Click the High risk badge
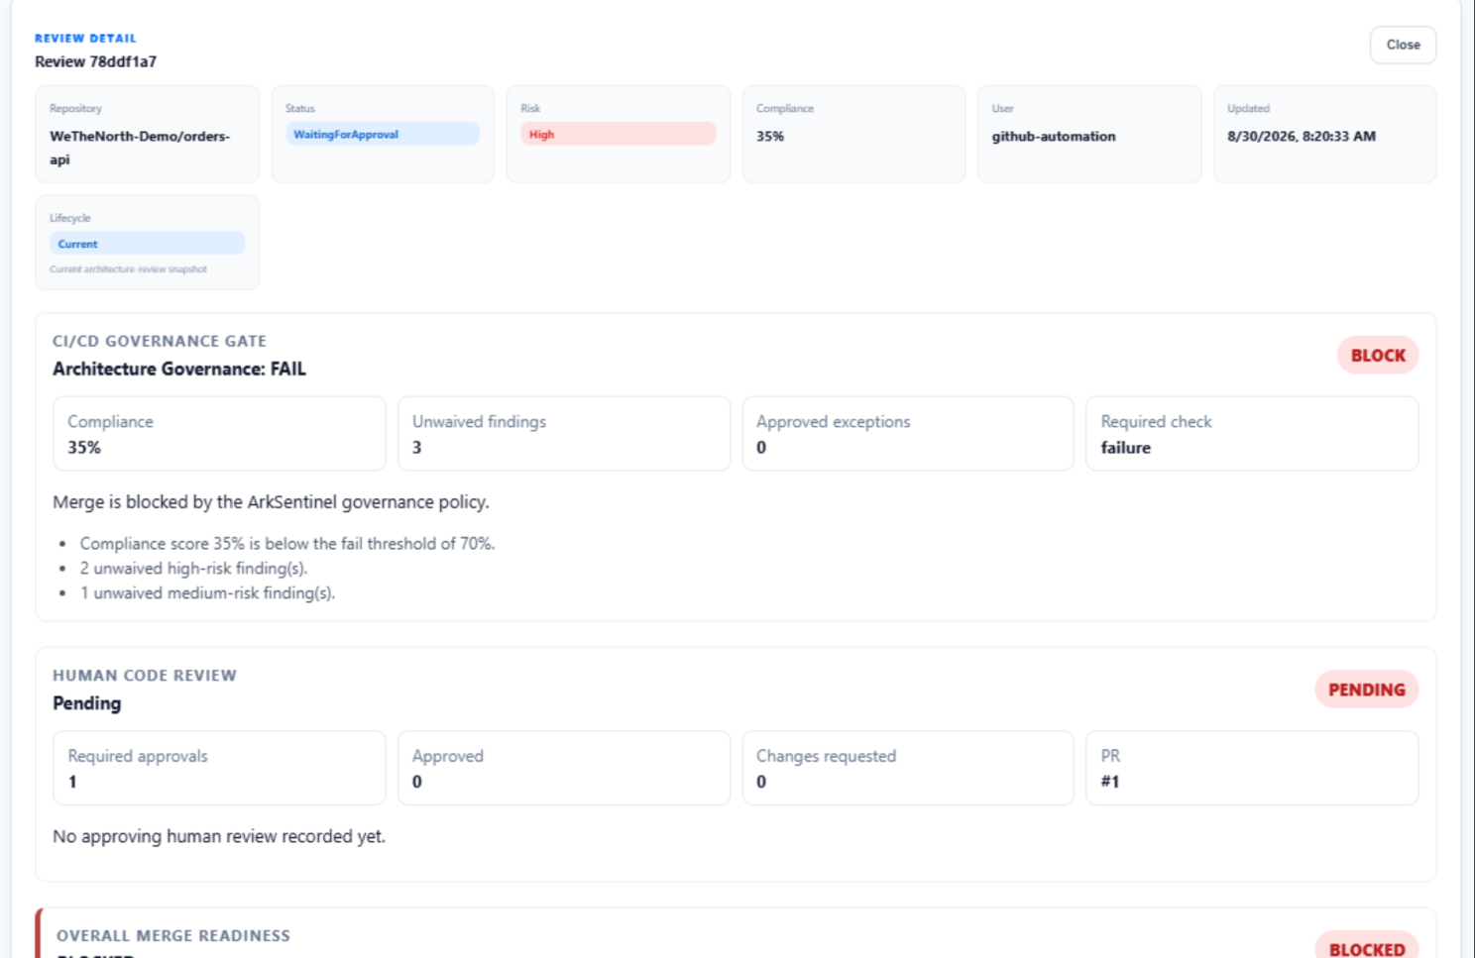The height and width of the screenshot is (958, 1475). point(618,134)
